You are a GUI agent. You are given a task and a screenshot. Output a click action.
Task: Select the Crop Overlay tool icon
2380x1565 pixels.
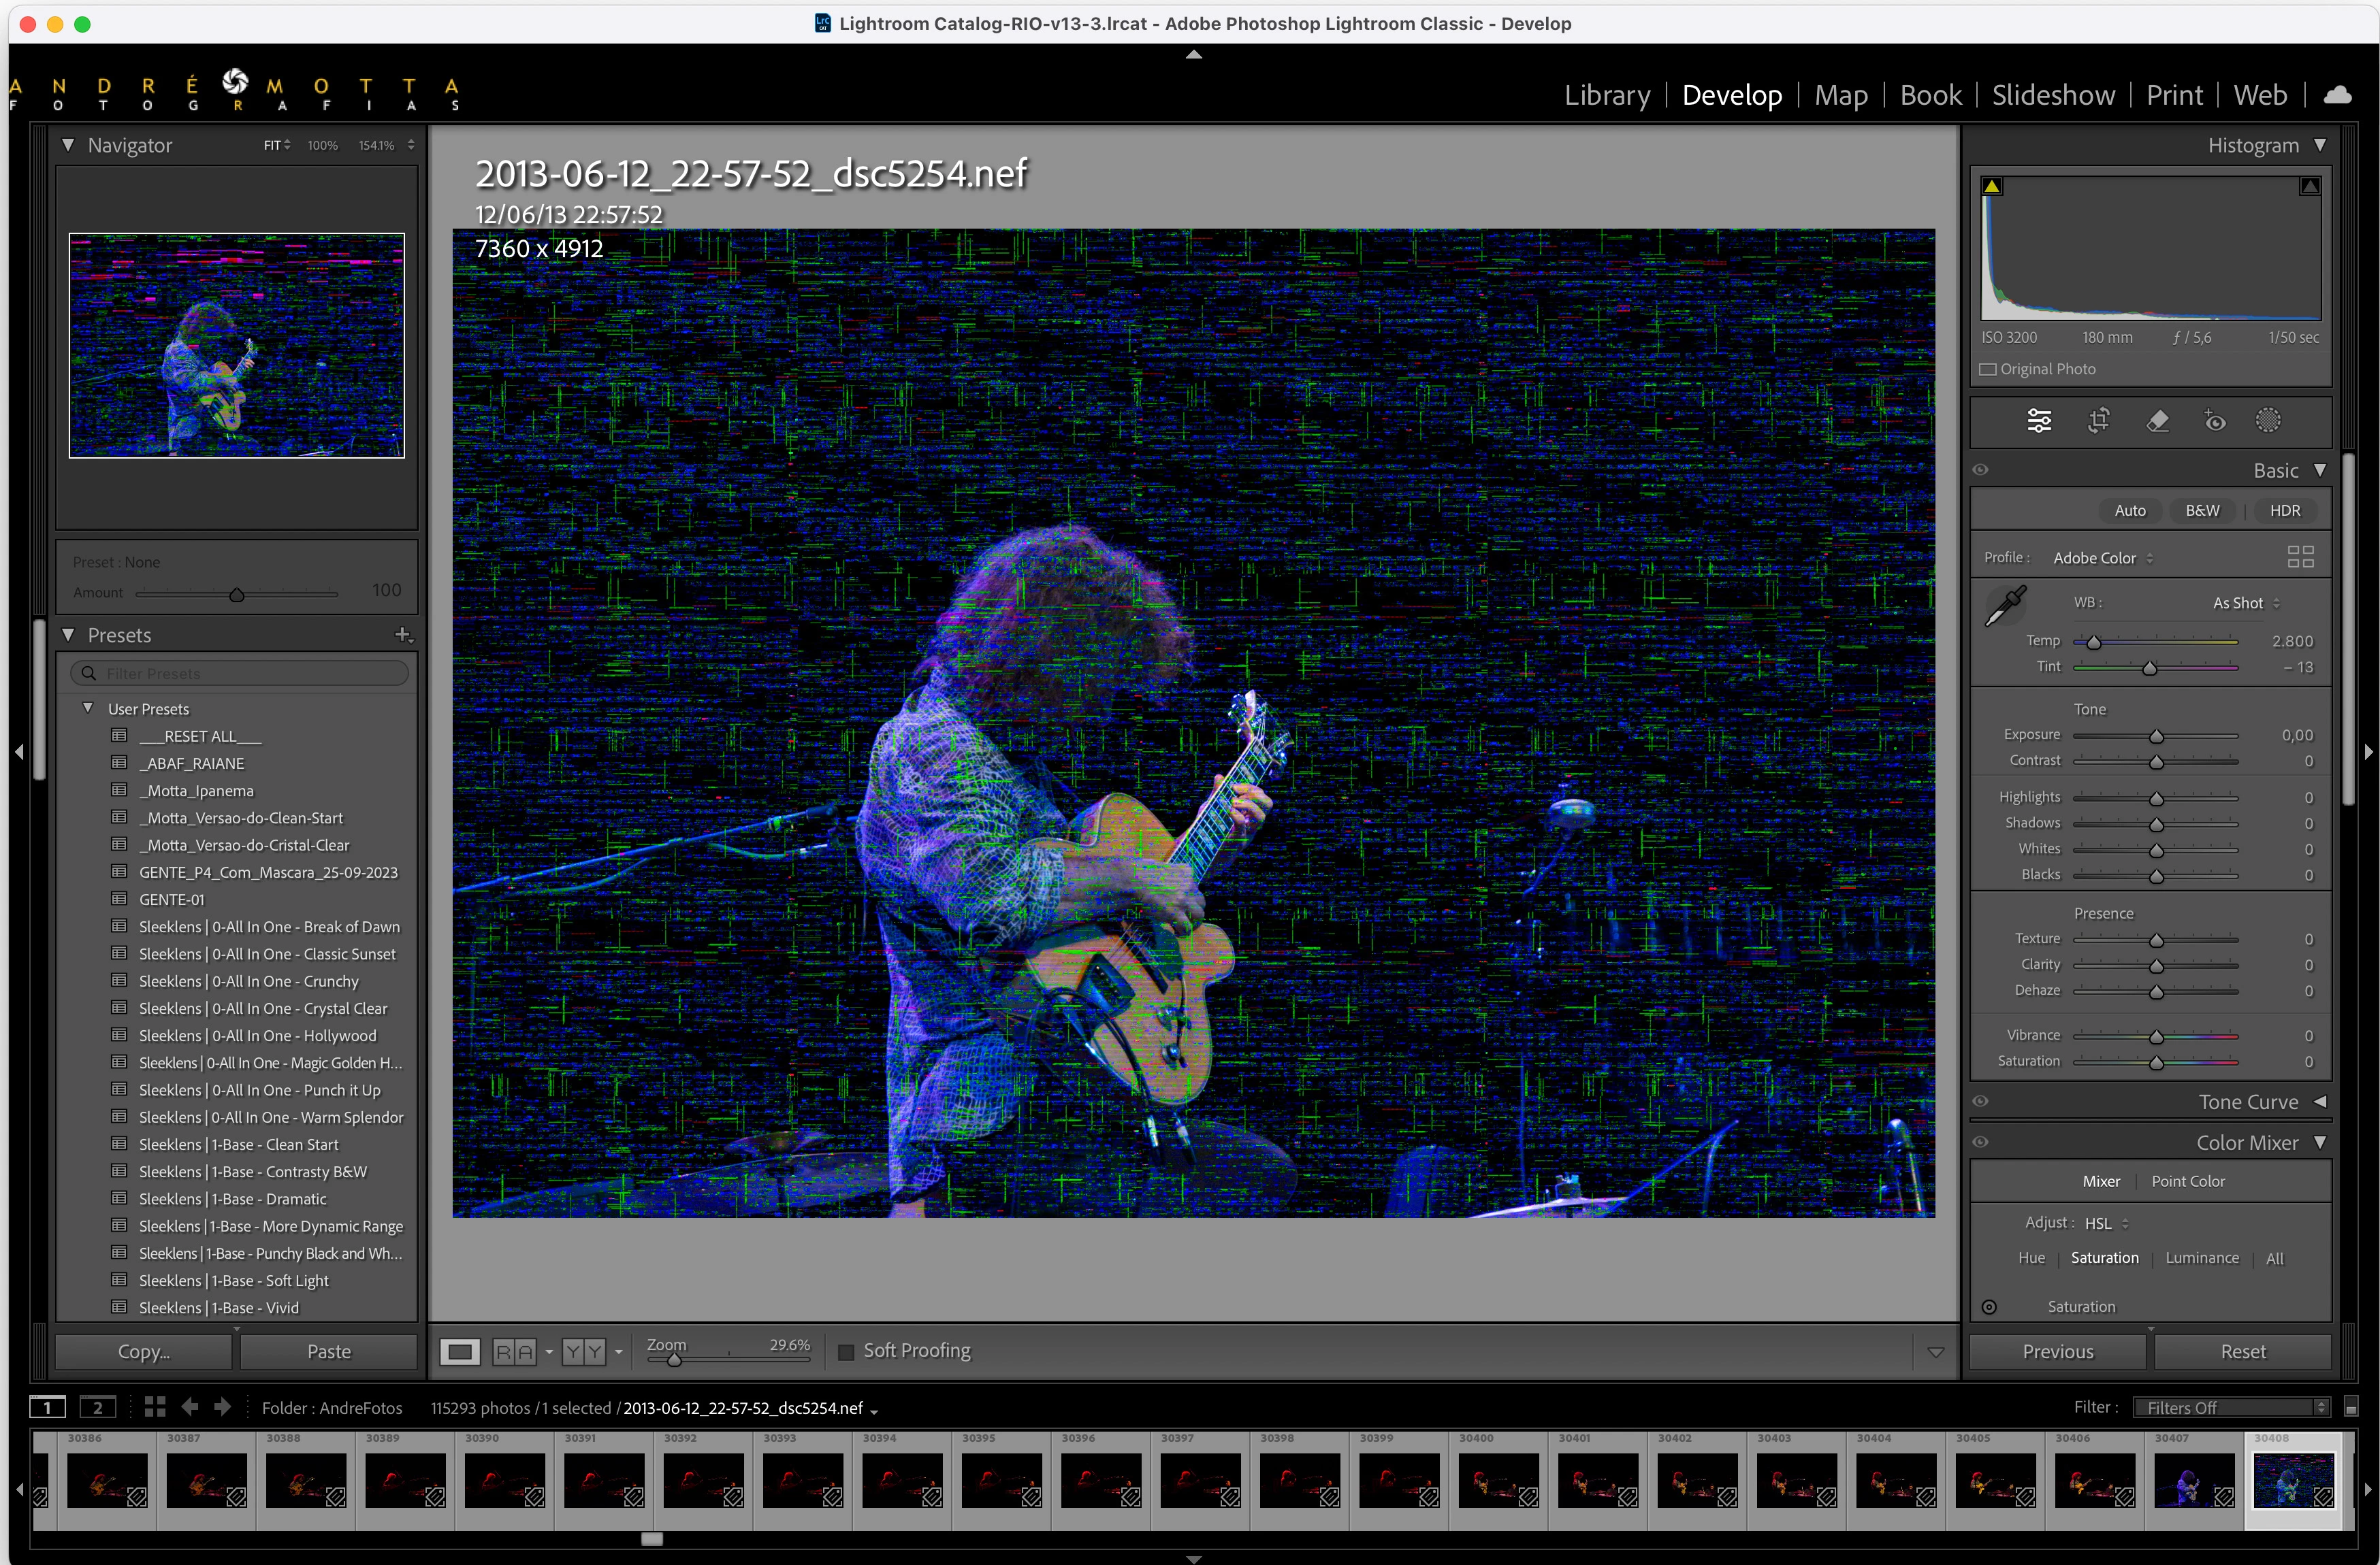click(2098, 421)
